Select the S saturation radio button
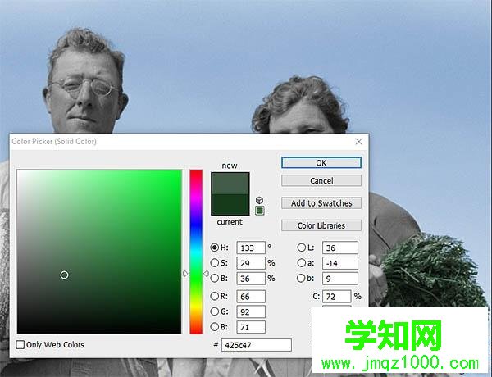 [215, 263]
